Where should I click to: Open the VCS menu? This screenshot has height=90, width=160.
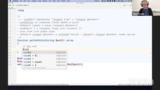click(58, 1)
